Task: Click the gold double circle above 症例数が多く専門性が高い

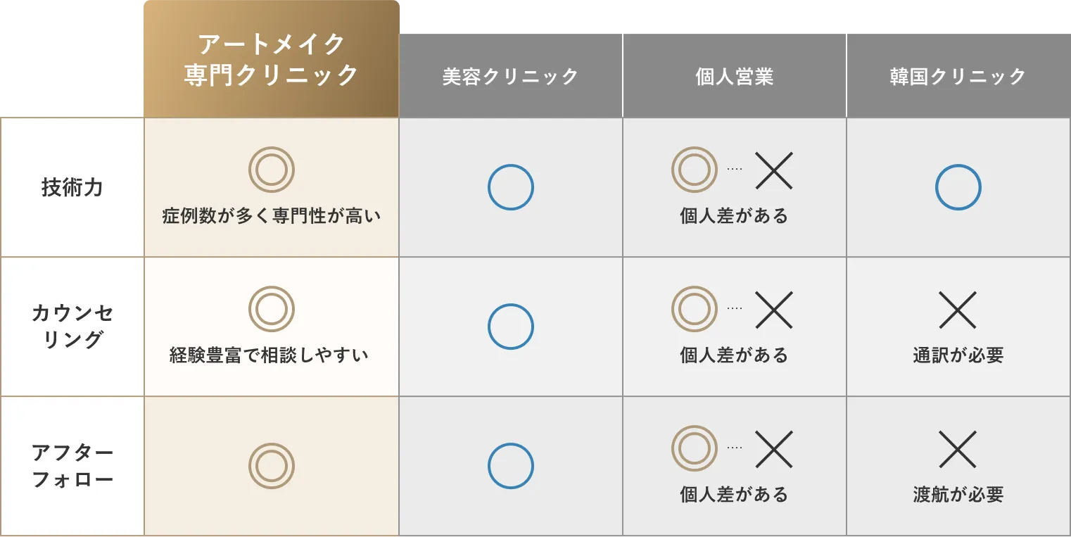Action: 272,170
